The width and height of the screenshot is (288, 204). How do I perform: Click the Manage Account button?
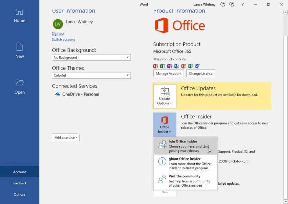(168, 73)
